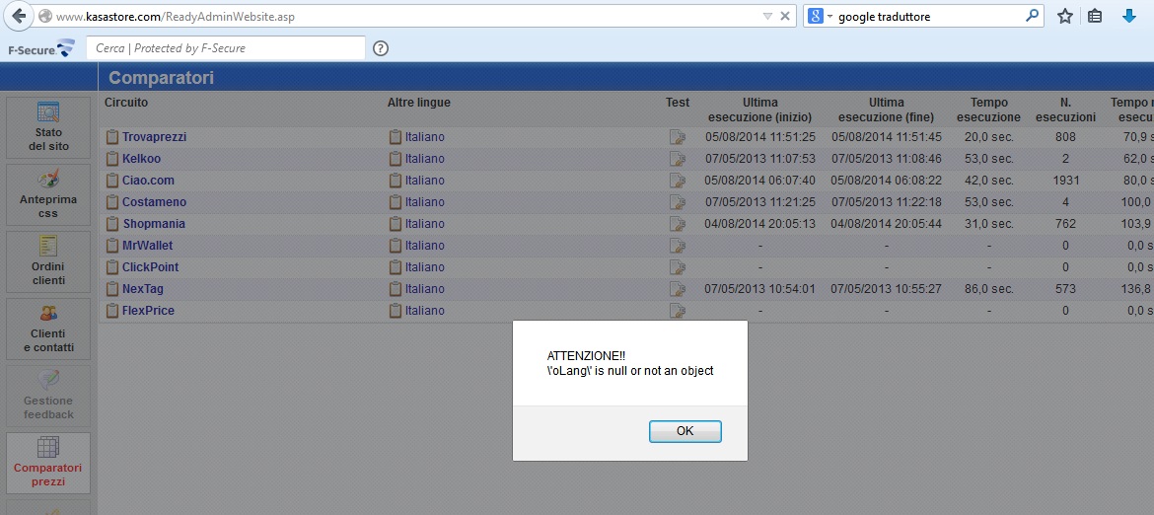Image resolution: width=1154 pixels, height=515 pixels.
Task: Open Comparatori prezzi in sidebar
Action: point(48,463)
